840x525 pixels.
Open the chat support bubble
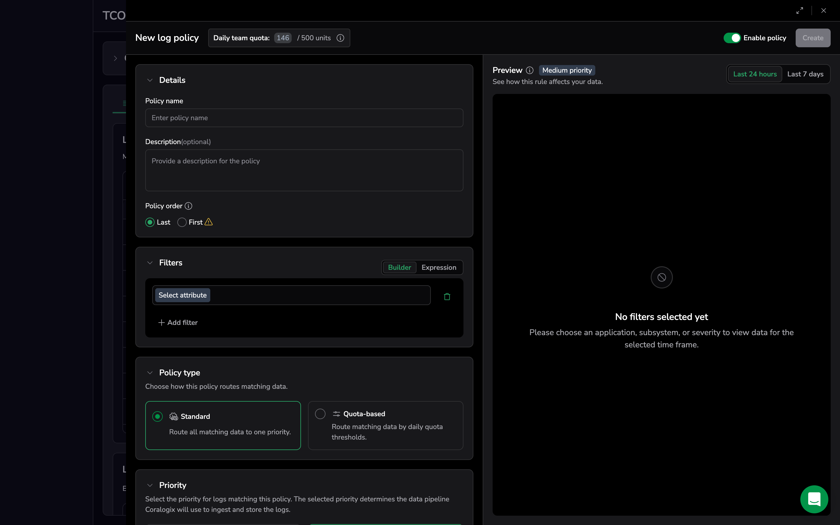coord(814,499)
